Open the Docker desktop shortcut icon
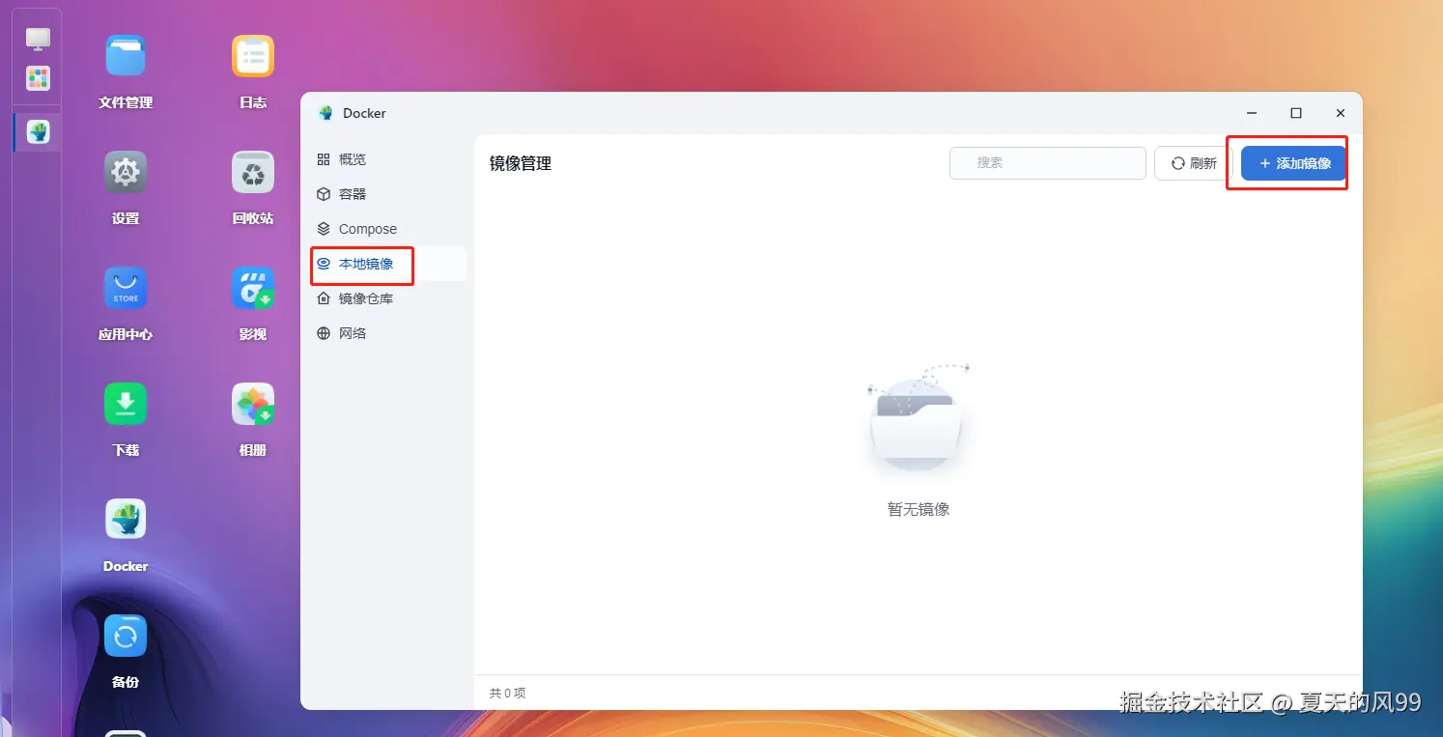The height and width of the screenshot is (737, 1443). [126, 520]
